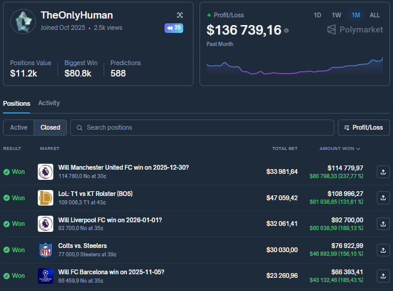This screenshot has height=291, width=393.
Task: Click the Champions League icon for Barcelona
Action: 46,276
